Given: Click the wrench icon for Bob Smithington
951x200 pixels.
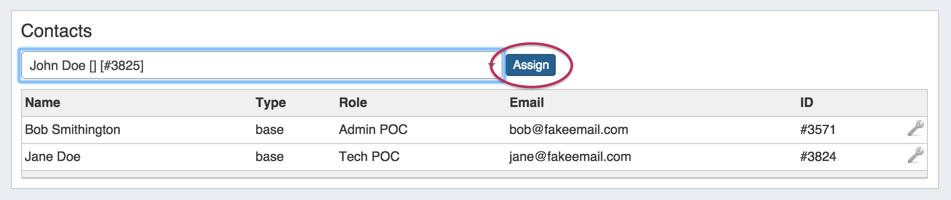Looking at the screenshot, I should [915, 128].
